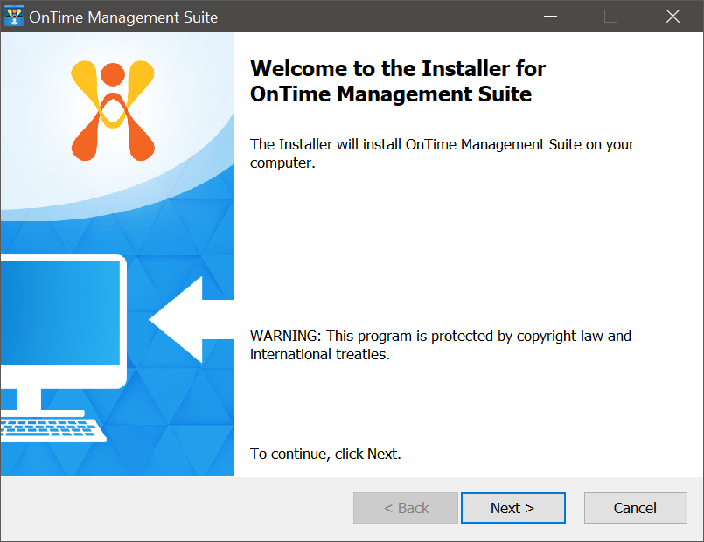Click the "The Installer will install" description
704x542 pixels.
coord(442,154)
